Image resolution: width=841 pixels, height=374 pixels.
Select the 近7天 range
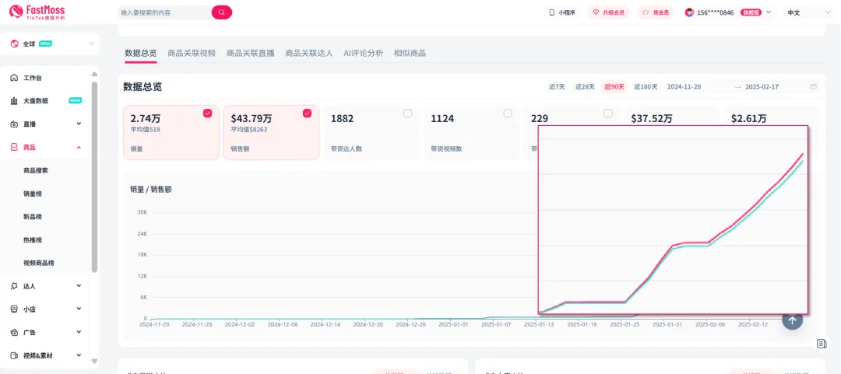(x=557, y=87)
